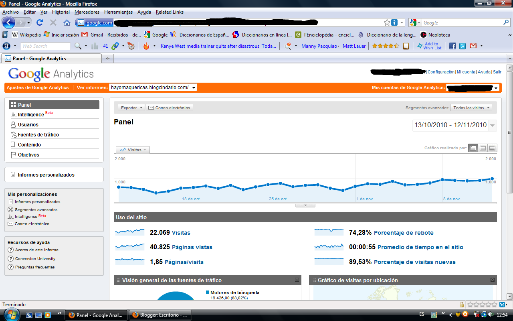The image size is (513, 321).
Task: Close Visión general de fuentes de tráfico widget
Action: (297, 280)
